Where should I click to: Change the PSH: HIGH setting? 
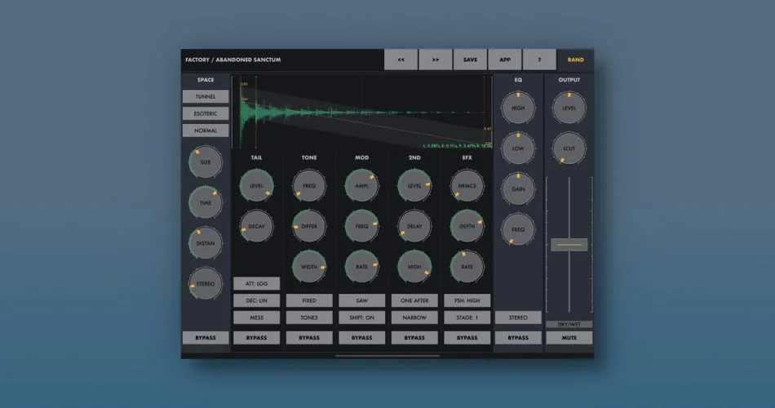click(467, 300)
